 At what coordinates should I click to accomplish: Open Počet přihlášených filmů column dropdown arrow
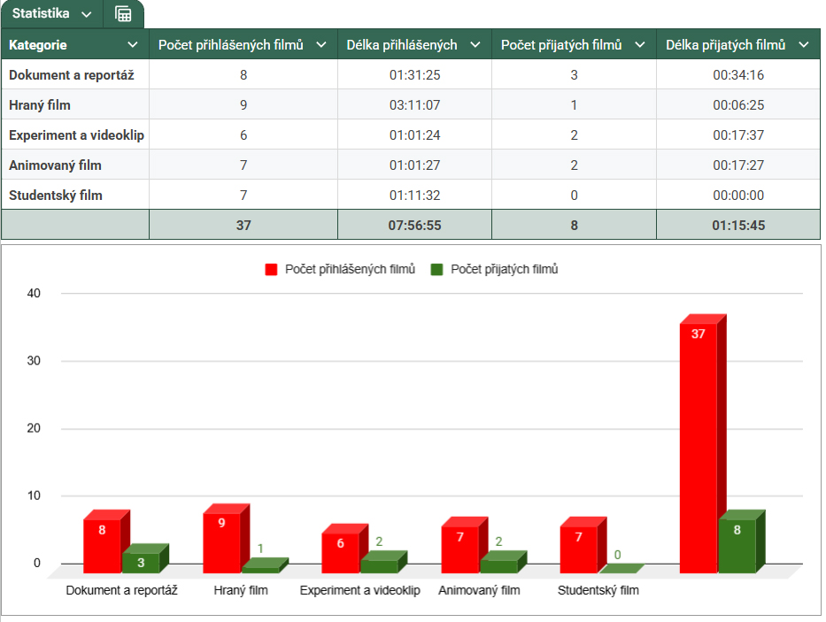320,45
